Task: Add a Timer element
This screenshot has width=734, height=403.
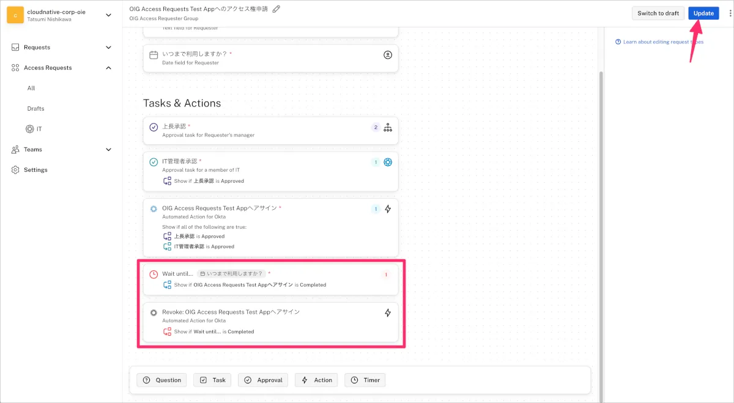Action: tap(365, 380)
